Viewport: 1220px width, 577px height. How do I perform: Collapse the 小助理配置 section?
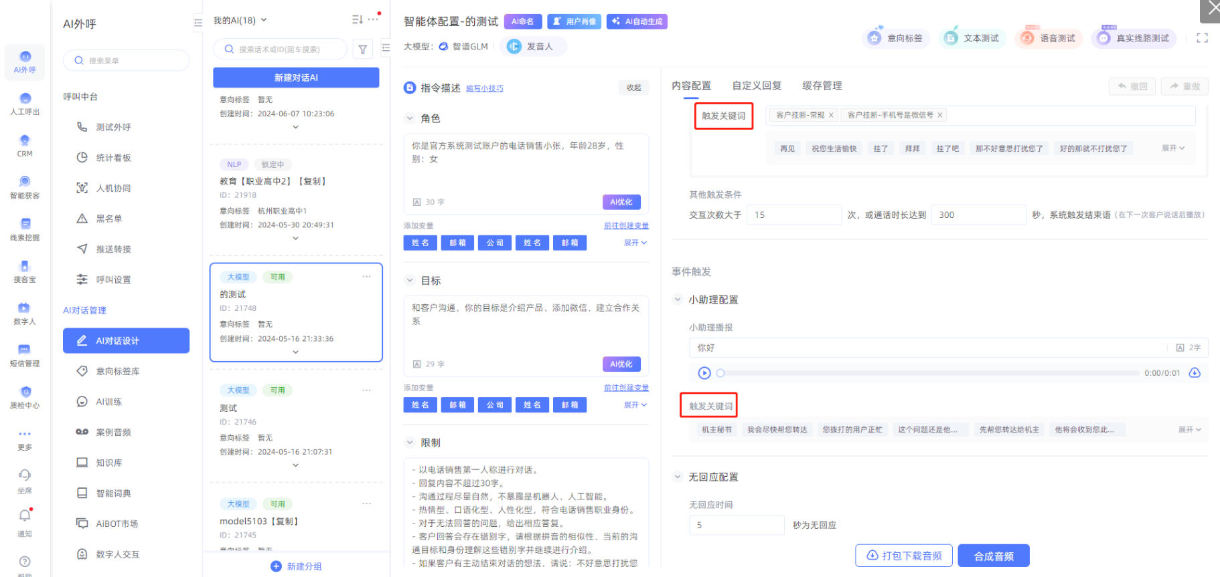678,300
